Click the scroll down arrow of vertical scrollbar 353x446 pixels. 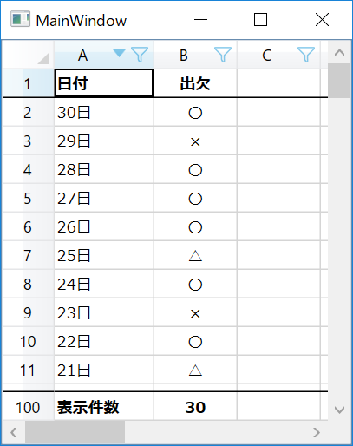click(339, 410)
